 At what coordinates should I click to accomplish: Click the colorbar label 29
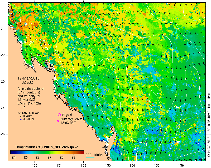73,157
